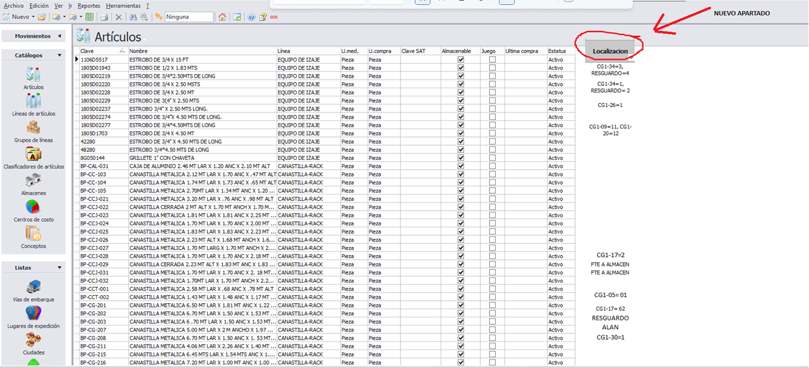This screenshot has height=368, width=809.
Task: Open the ? help menu
Action: point(147,6)
